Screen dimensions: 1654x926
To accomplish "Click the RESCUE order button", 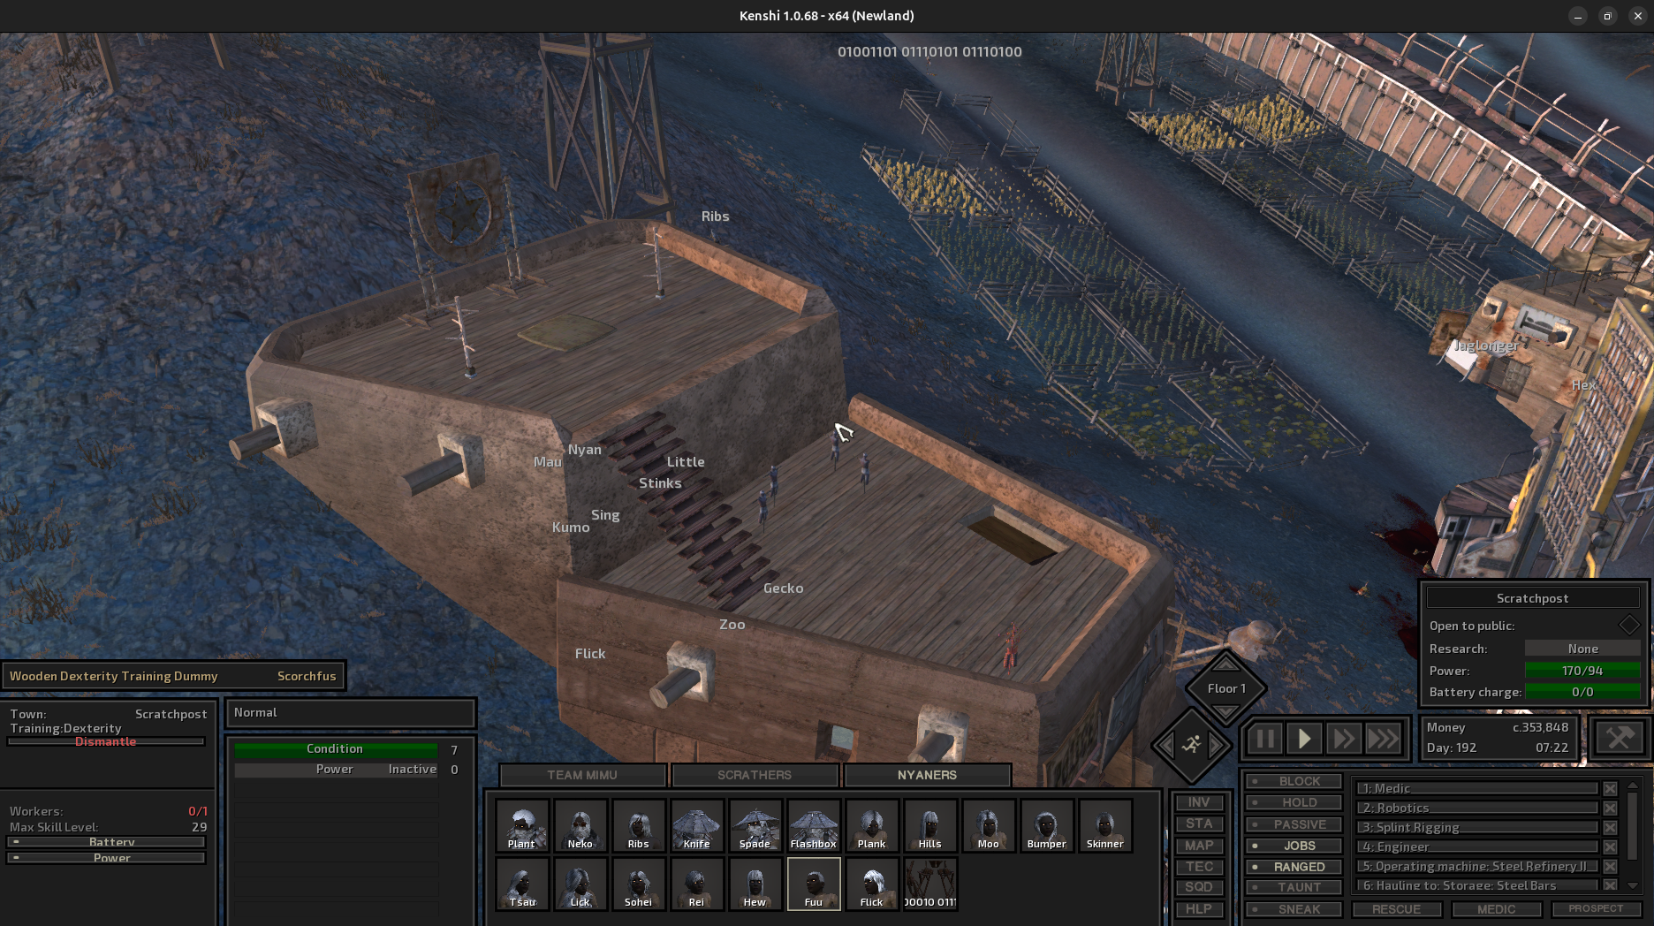I will pos(1397,909).
